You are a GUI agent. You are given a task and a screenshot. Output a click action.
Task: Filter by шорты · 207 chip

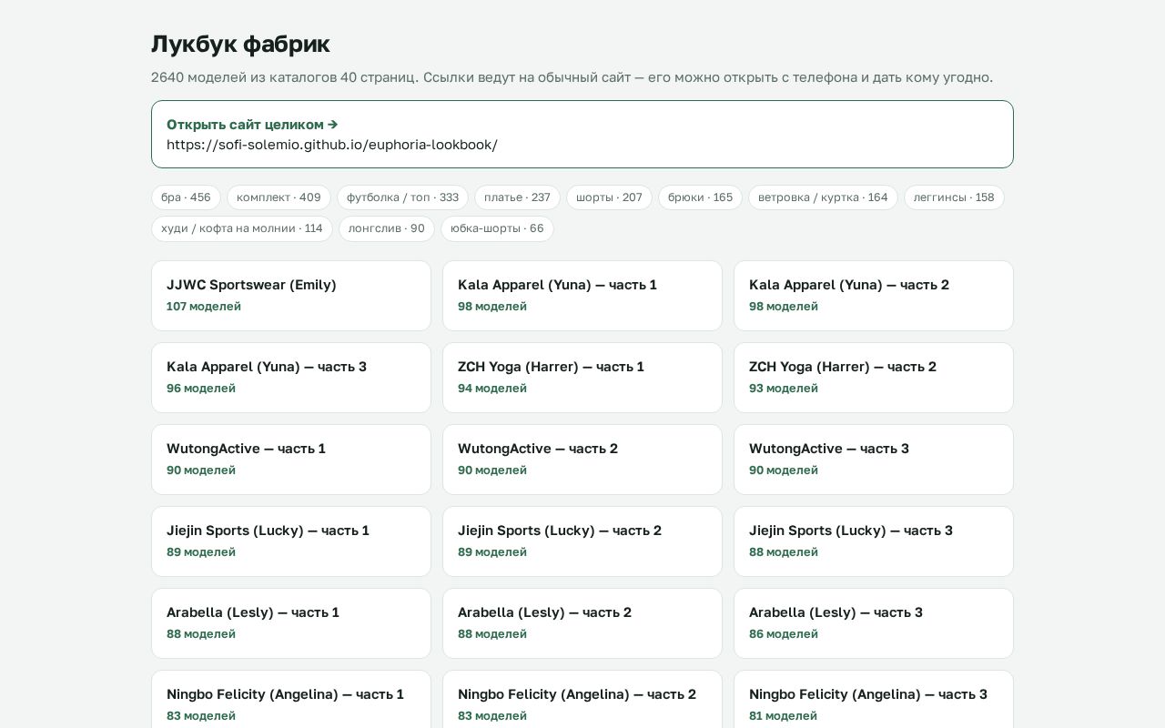click(609, 197)
